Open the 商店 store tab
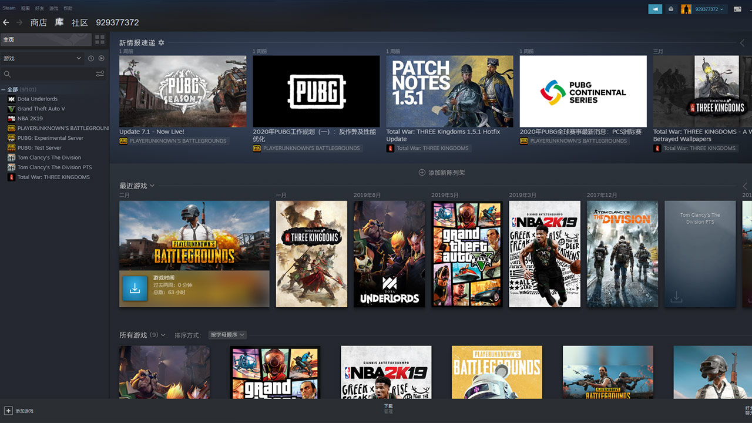This screenshot has width=752, height=423. tap(38, 22)
